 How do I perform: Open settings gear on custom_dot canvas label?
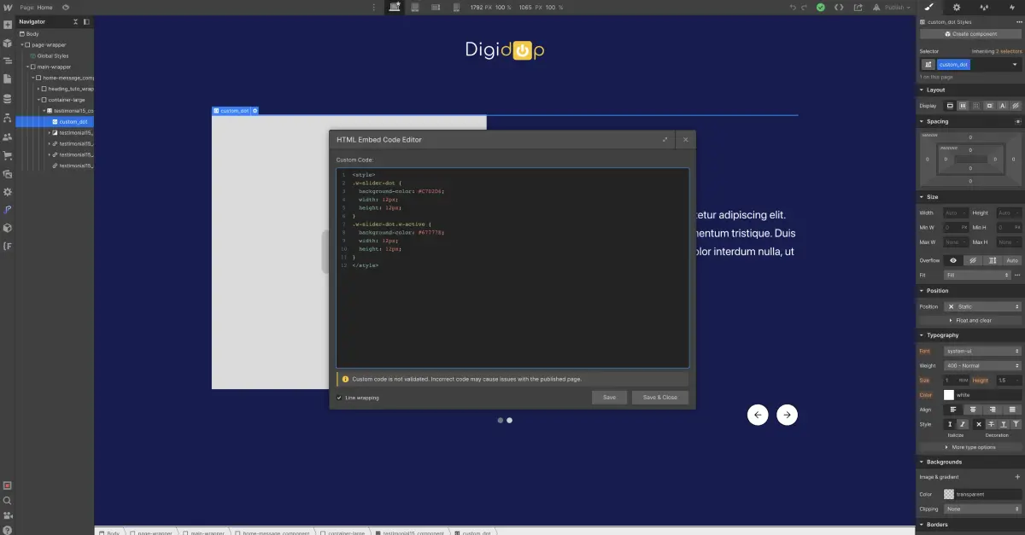coord(255,111)
